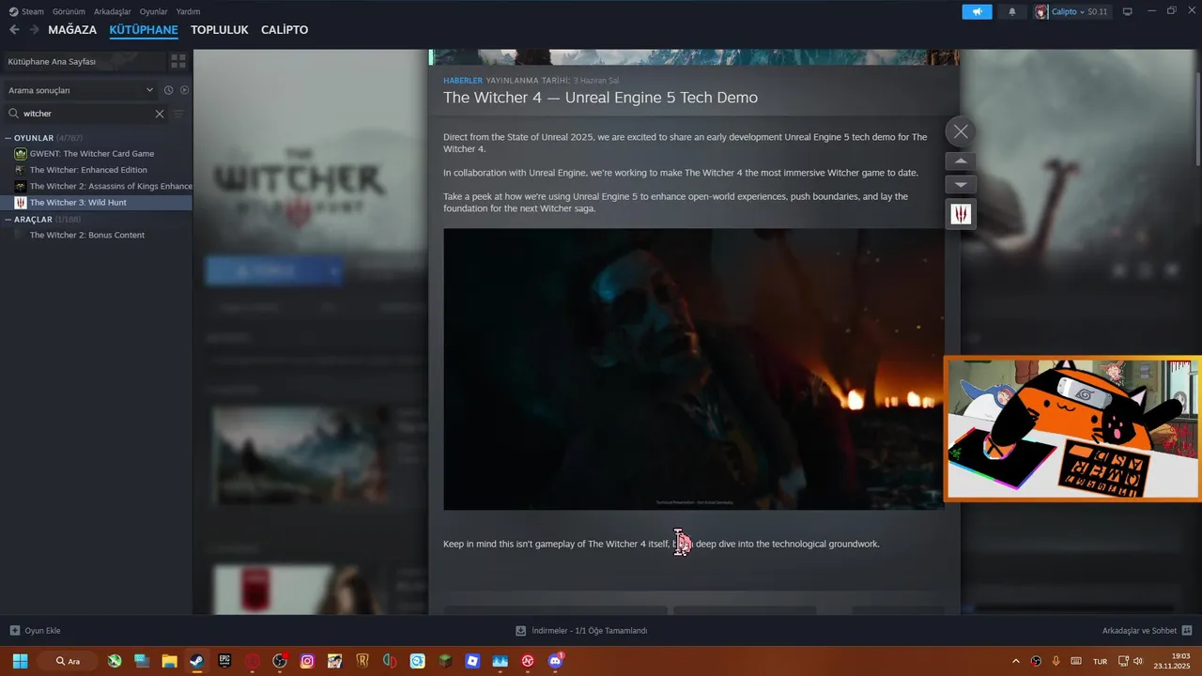Open the Yardım menu
Screen dimensions: 1202x676
[x=188, y=11]
